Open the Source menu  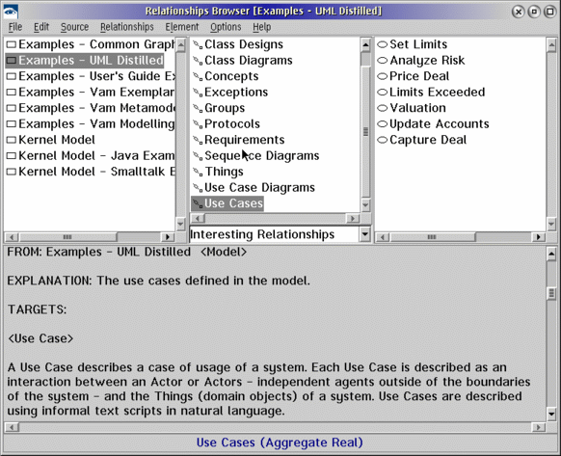coord(74,27)
